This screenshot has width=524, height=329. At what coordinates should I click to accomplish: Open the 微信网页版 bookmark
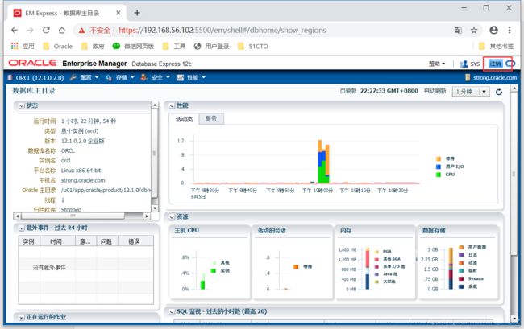tap(133, 47)
